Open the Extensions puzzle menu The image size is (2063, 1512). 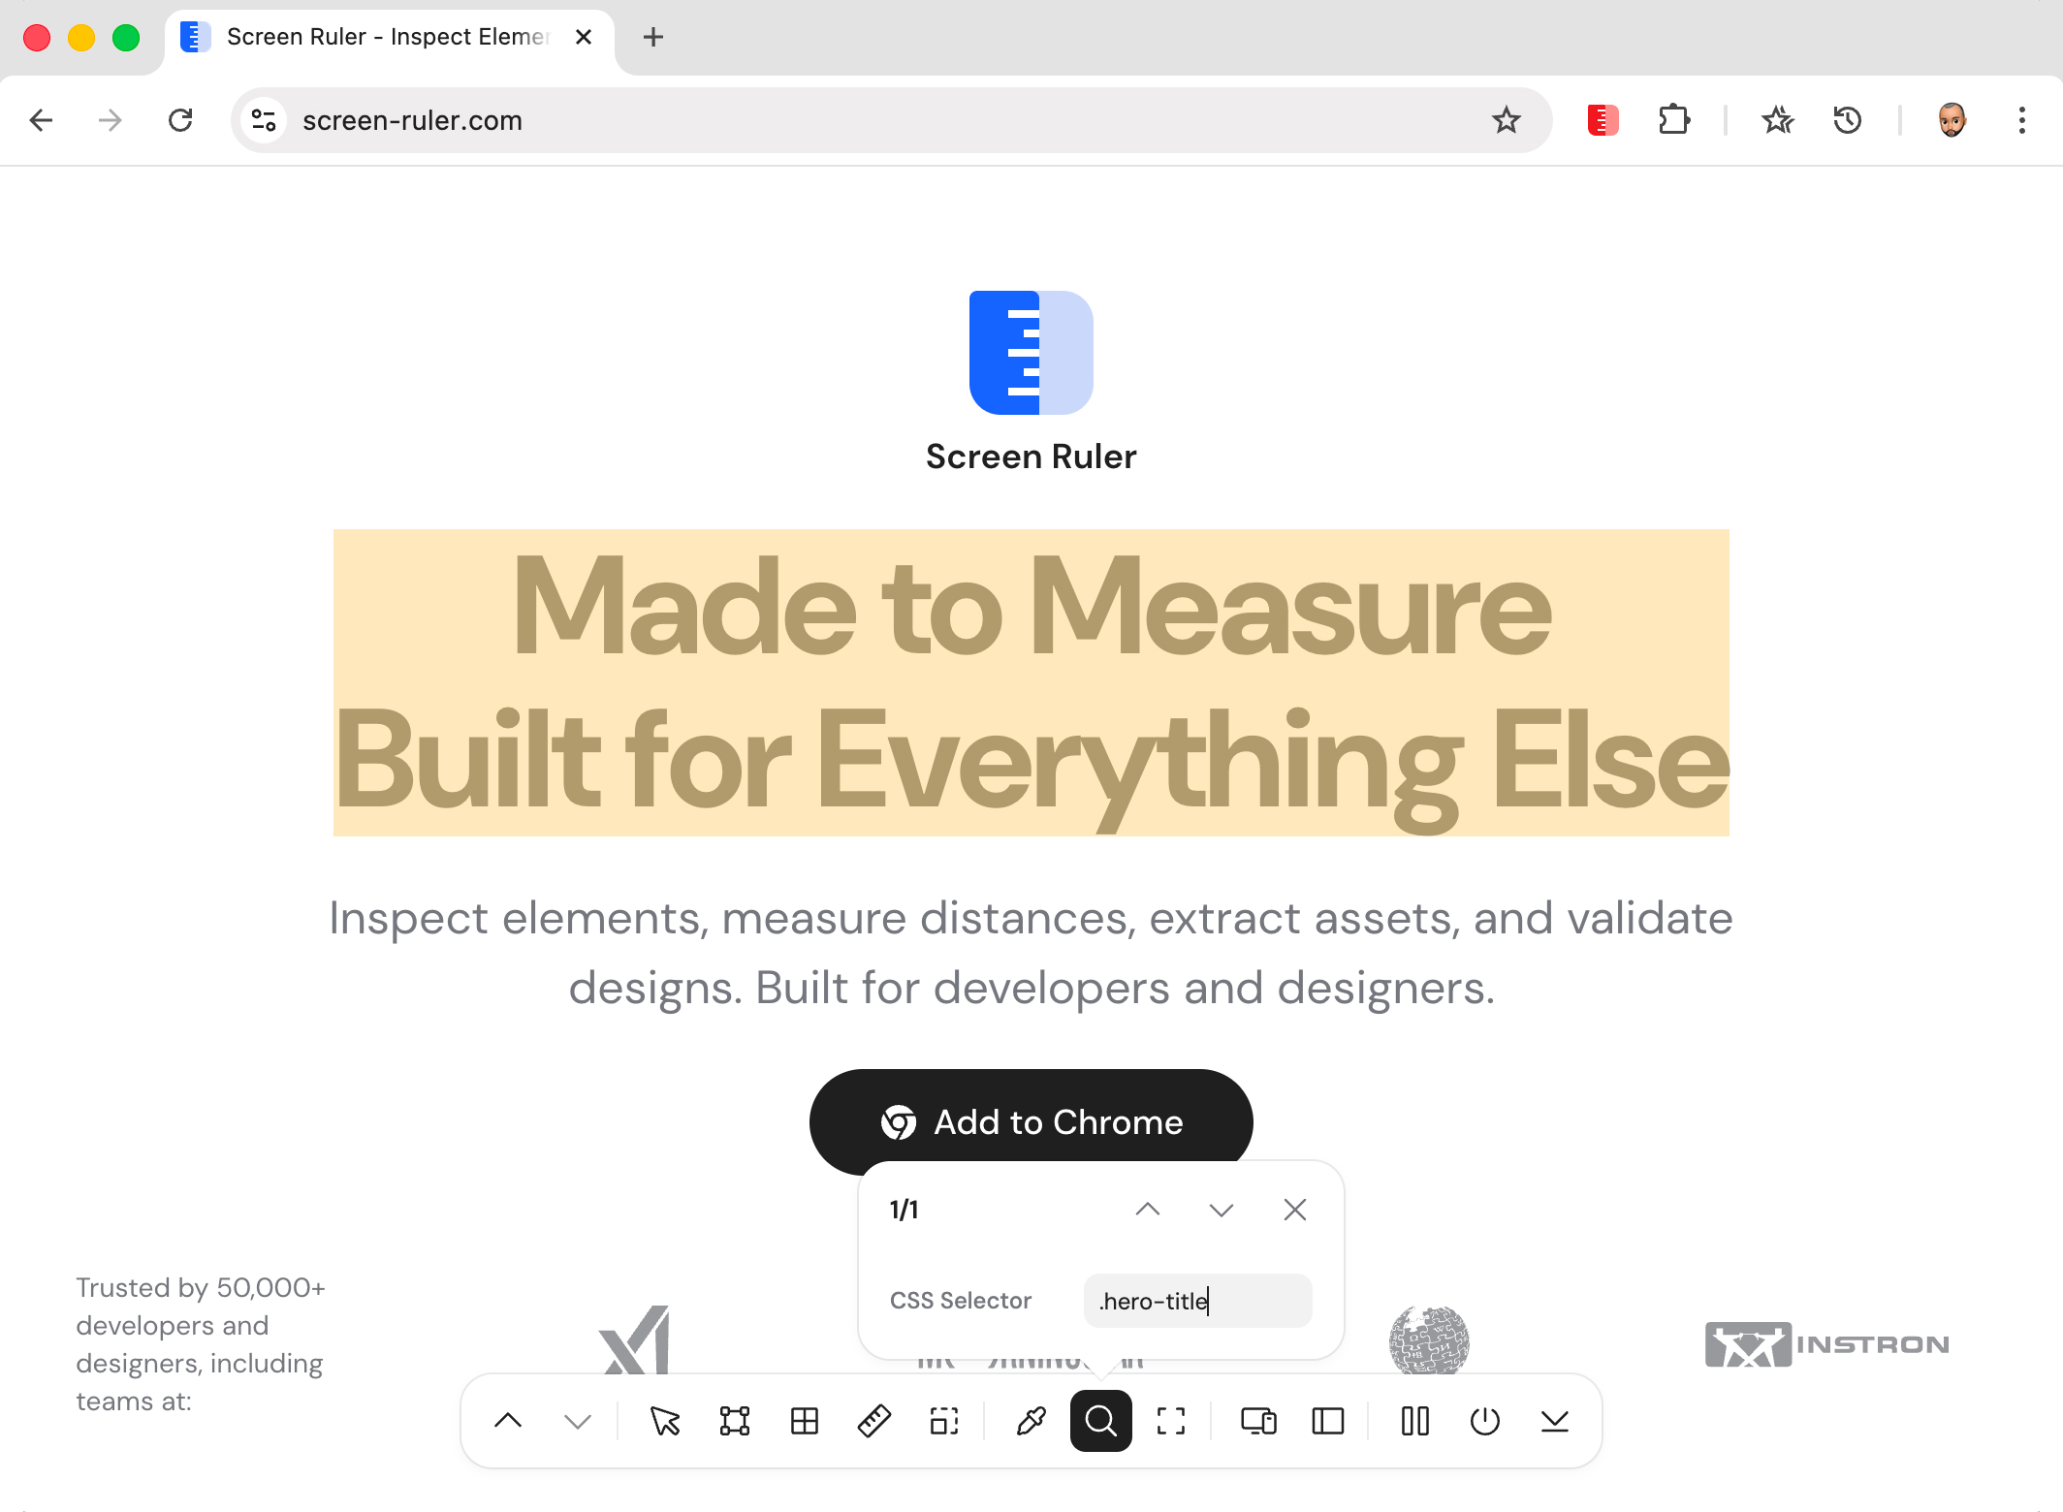click(1674, 120)
